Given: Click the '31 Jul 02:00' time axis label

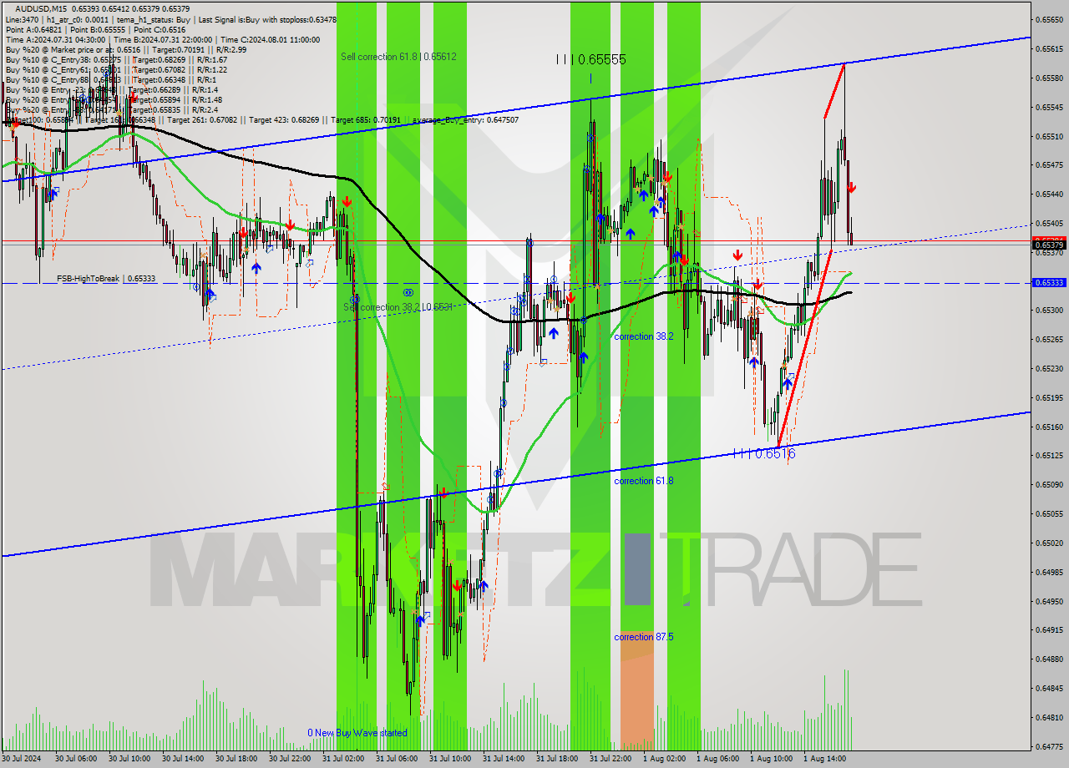Looking at the screenshot, I should pyautogui.click(x=343, y=759).
